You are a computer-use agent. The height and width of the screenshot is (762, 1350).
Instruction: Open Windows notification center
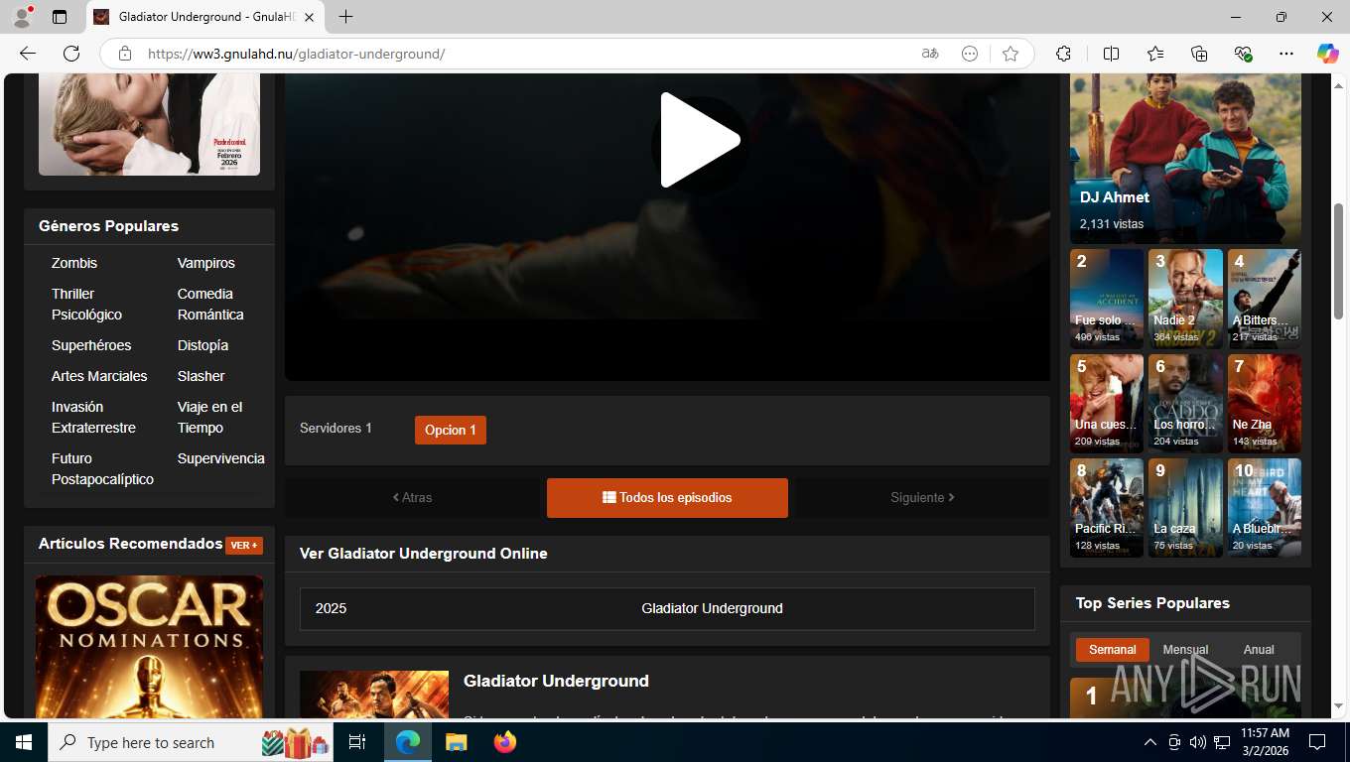pos(1317,742)
